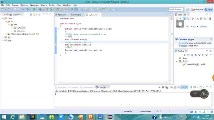This screenshot has width=214, height=120.
Task: Click the Connect link in Mylyn panel
Action: point(182,43)
